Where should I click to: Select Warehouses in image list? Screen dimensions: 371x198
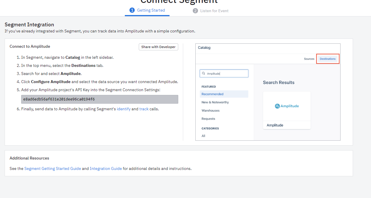click(x=210, y=111)
